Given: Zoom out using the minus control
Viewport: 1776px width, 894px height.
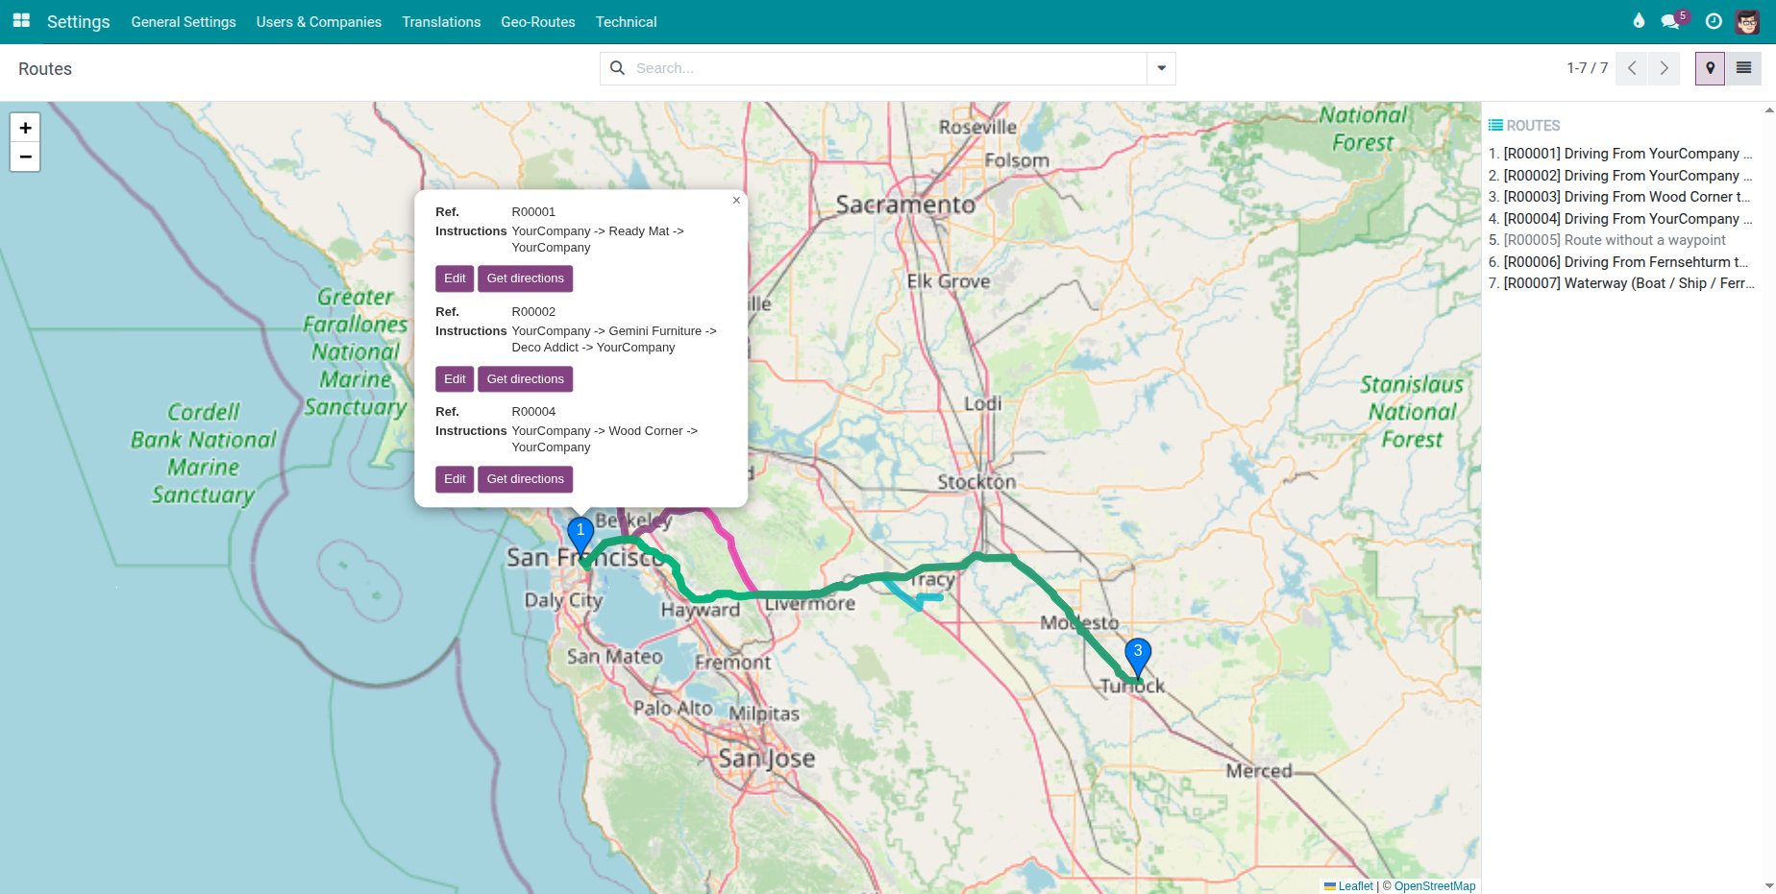Looking at the screenshot, I should 25,157.
